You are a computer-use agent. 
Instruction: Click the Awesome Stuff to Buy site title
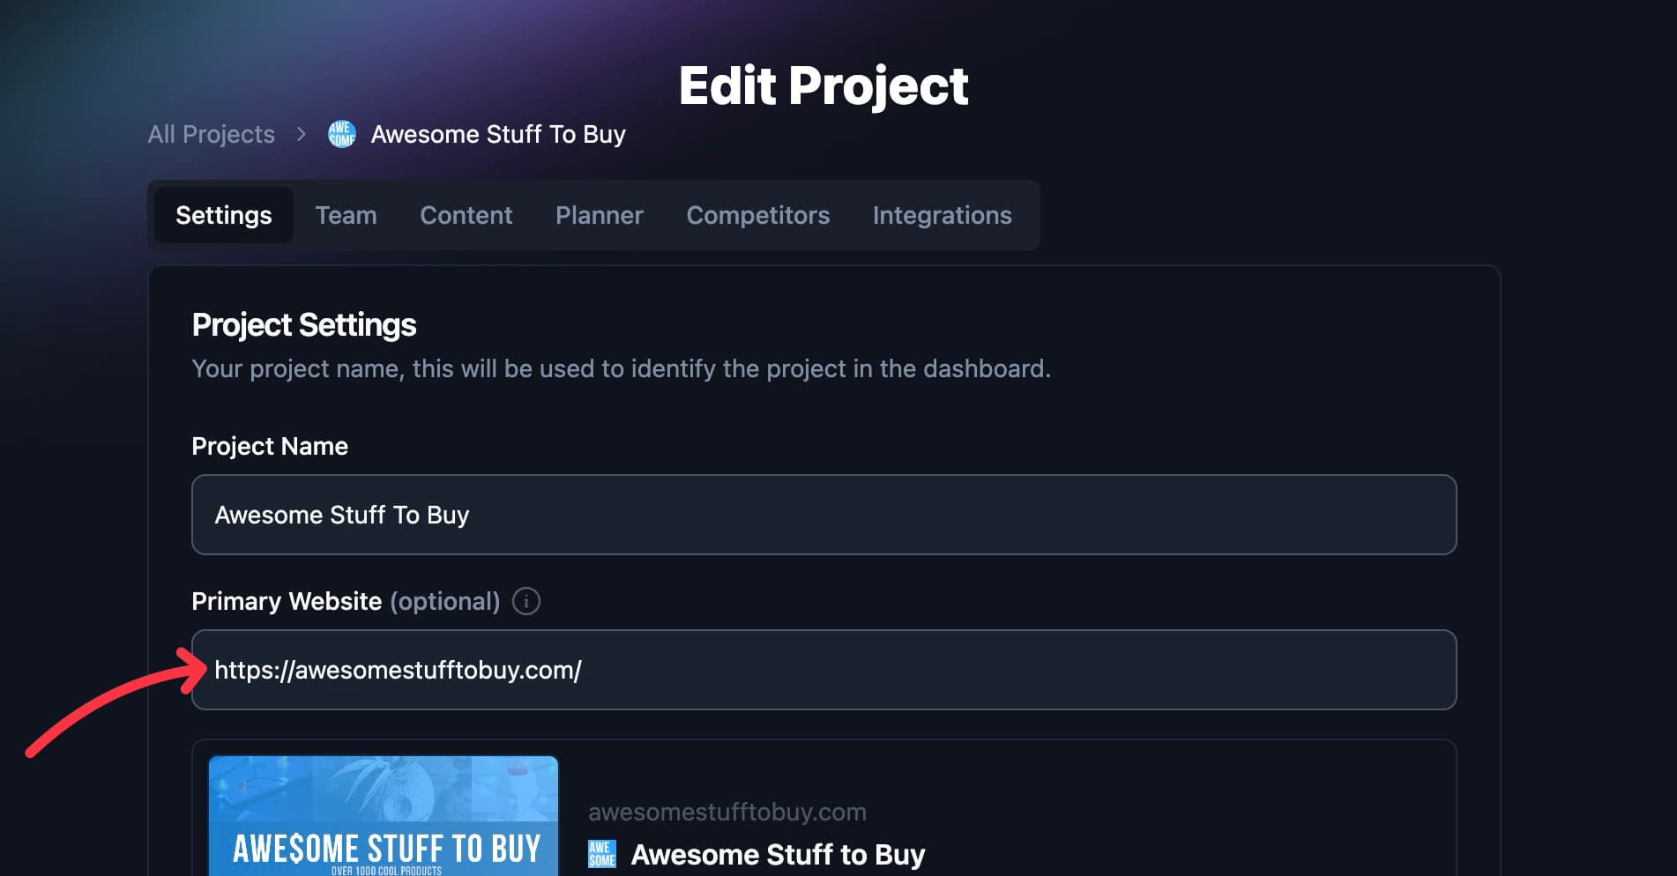(x=779, y=853)
